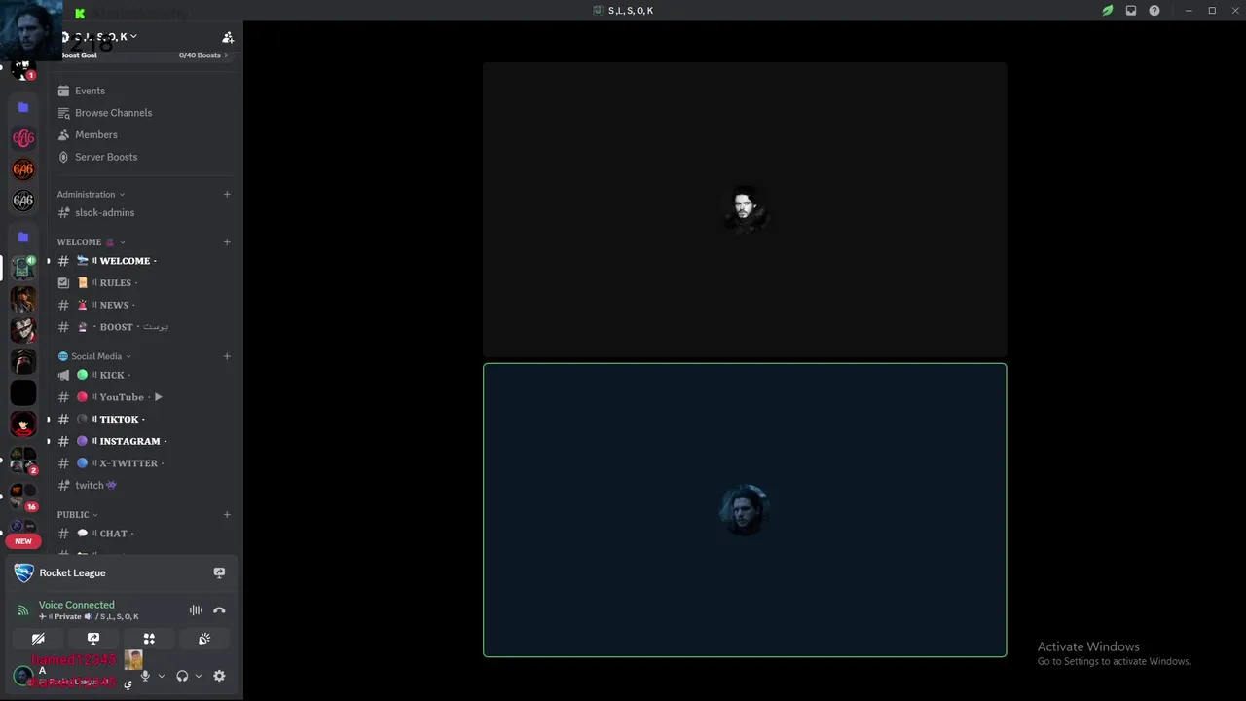Open the Help question mark icon

coord(1154,11)
